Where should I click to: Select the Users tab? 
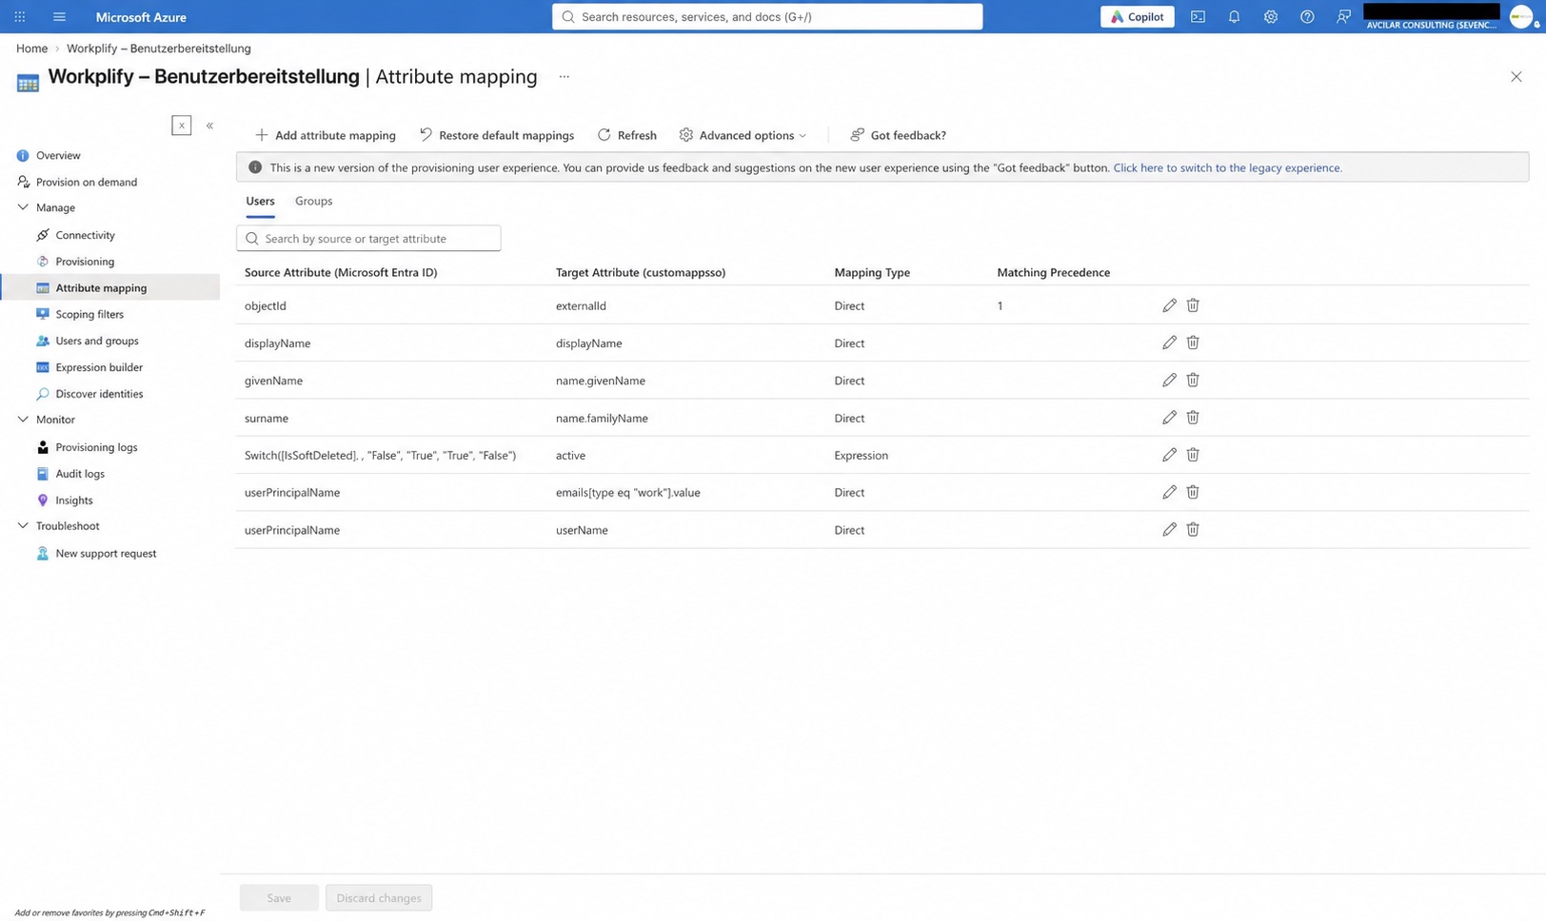click(260, 201)
